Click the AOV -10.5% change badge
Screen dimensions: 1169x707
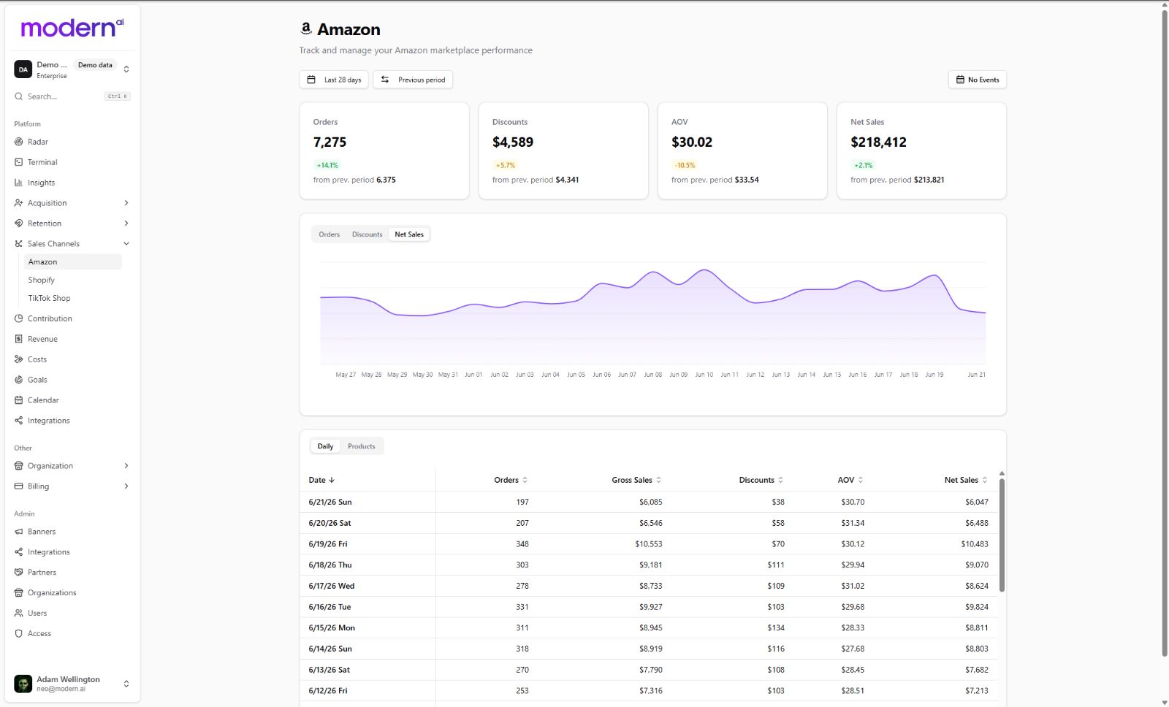click(x=685, y=165)
